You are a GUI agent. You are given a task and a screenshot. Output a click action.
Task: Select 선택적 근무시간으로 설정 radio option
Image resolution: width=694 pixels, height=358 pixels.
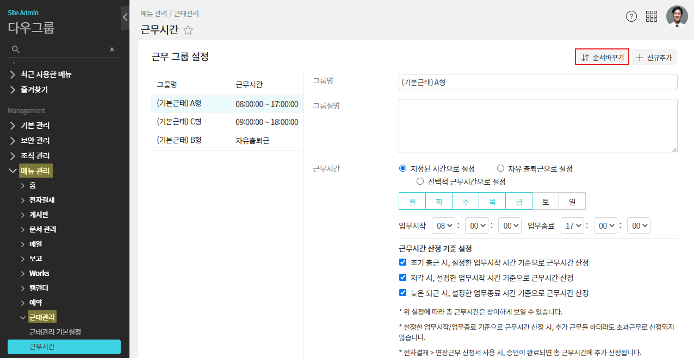click(420, 181)
